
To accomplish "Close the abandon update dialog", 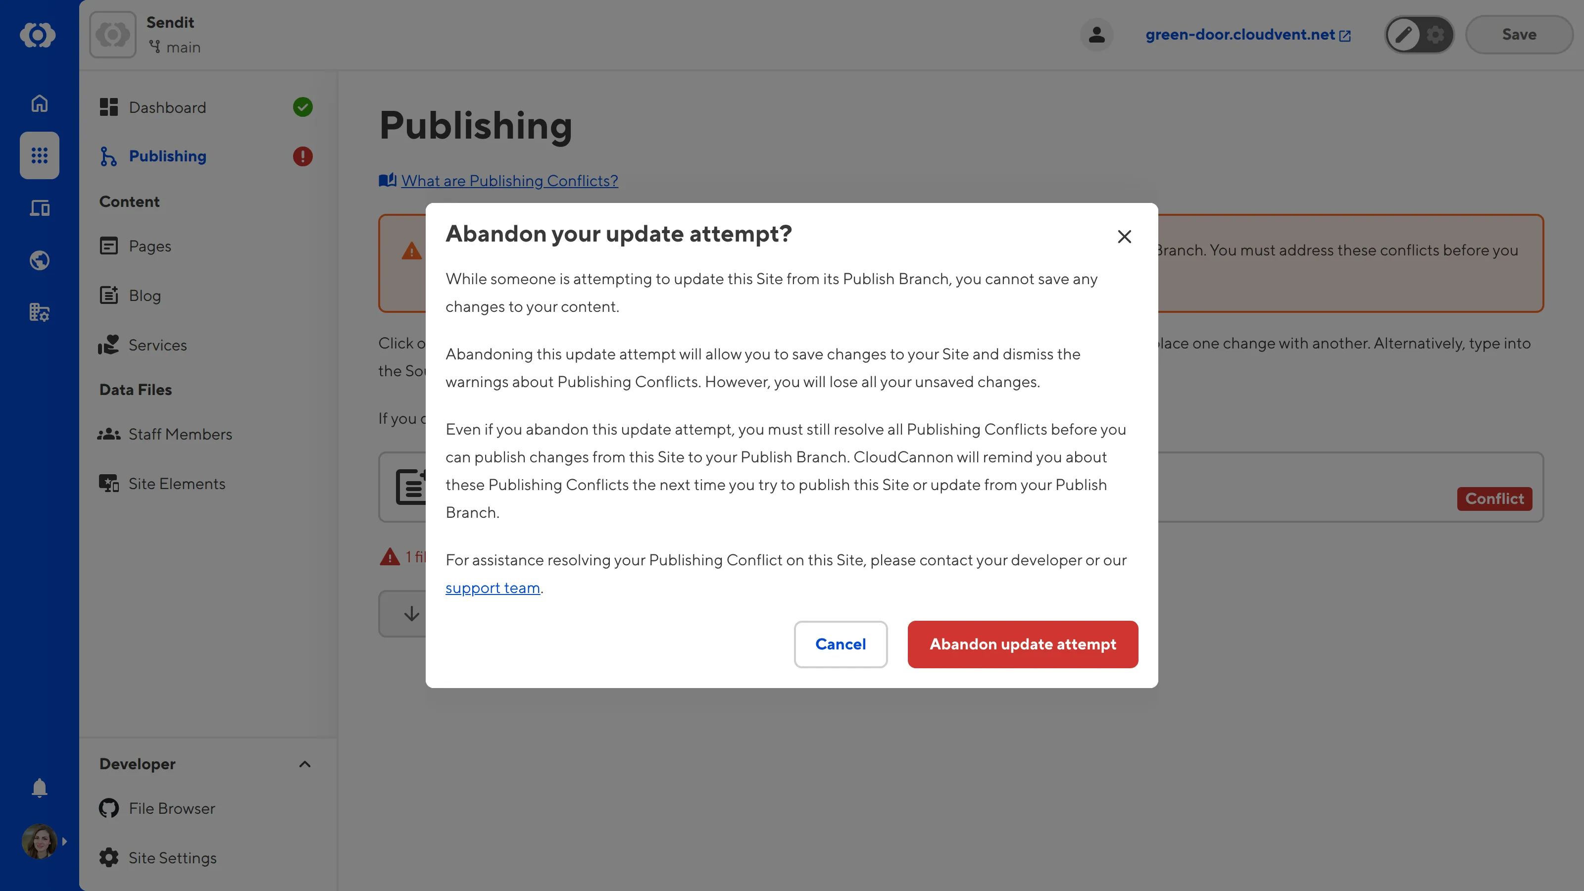I will click(1124, 236).
